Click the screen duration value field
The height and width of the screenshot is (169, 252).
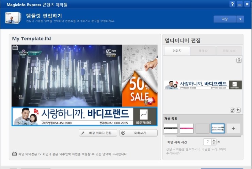[x=208, y=142]
